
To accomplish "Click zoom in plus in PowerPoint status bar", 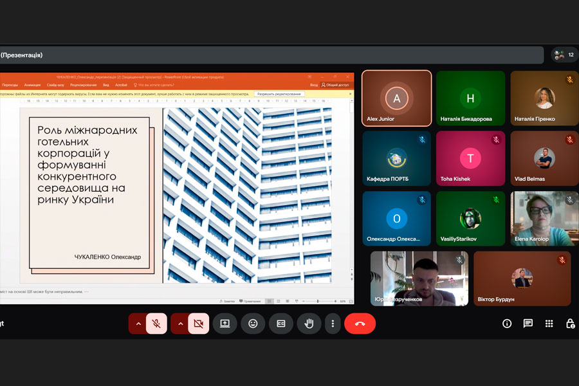I will (335, 302).
